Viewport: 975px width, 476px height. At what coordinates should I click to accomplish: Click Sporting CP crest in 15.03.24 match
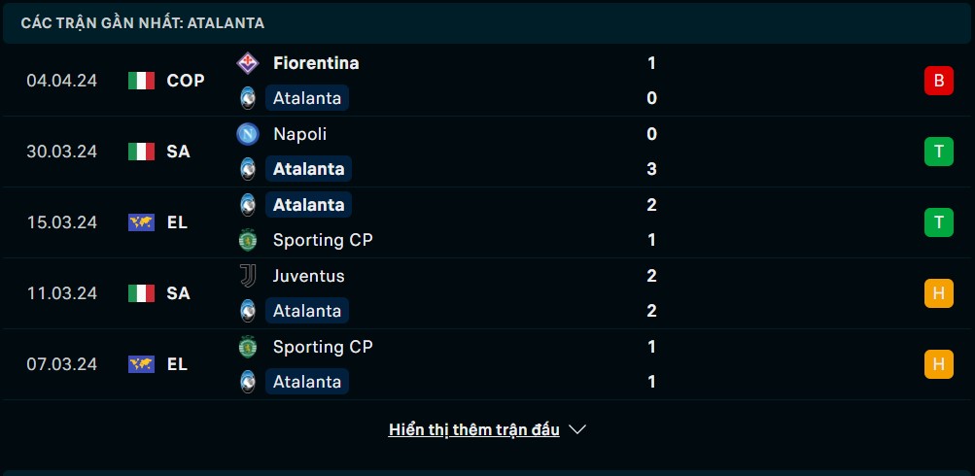click(x=248, y=240)
